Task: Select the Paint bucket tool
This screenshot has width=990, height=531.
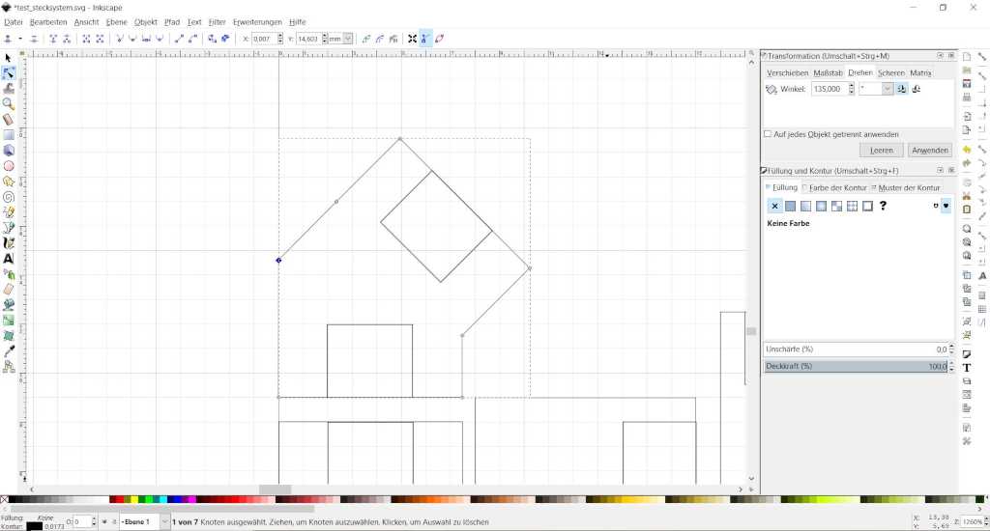Action: [x=8, y=304]
